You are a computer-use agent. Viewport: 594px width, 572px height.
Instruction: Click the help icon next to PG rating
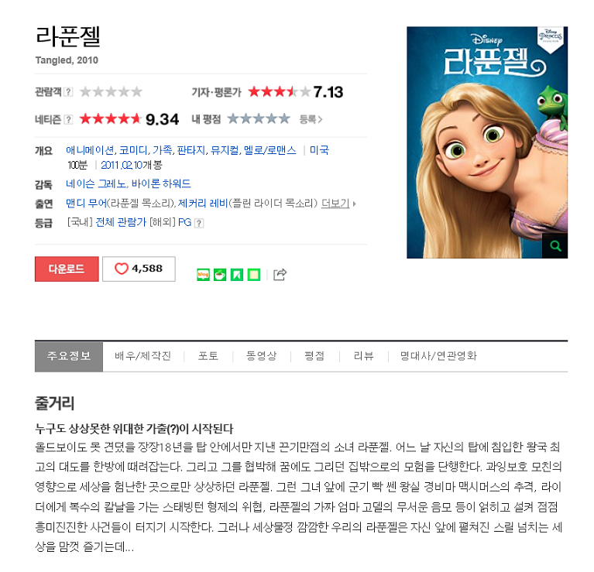tap(199, 223)
